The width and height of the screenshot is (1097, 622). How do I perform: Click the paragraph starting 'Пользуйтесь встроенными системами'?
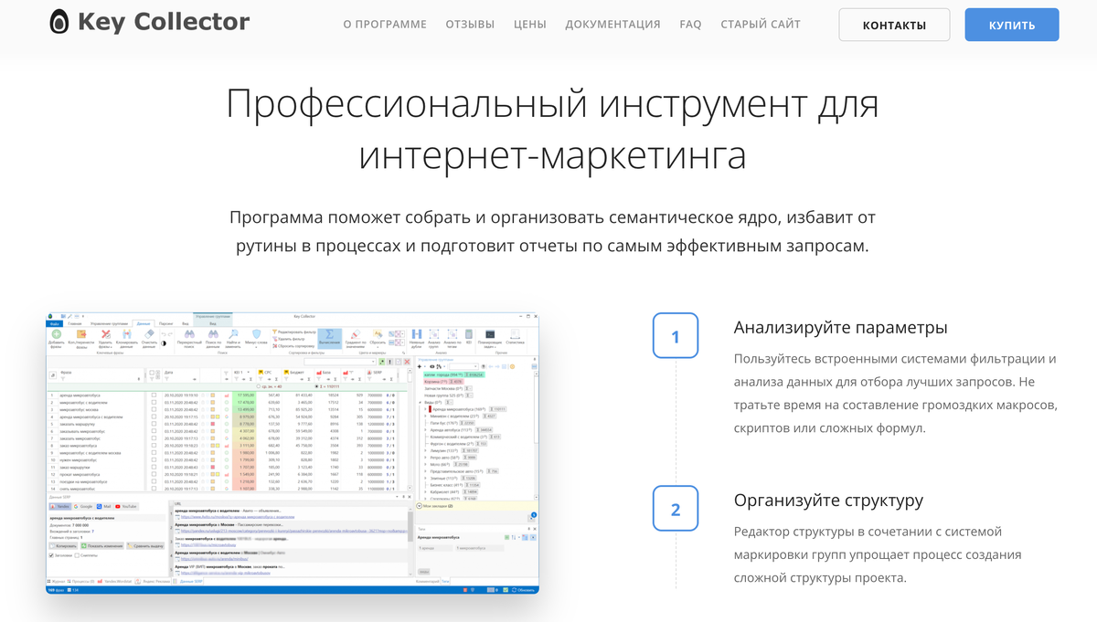[x=896, y=394]
